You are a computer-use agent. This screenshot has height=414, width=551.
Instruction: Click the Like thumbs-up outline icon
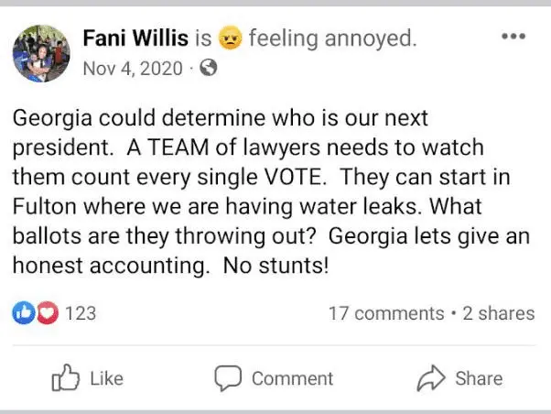[x=63, y=377]
